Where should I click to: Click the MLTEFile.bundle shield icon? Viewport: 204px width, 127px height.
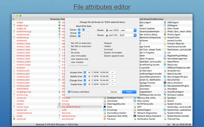click(135, 104)
